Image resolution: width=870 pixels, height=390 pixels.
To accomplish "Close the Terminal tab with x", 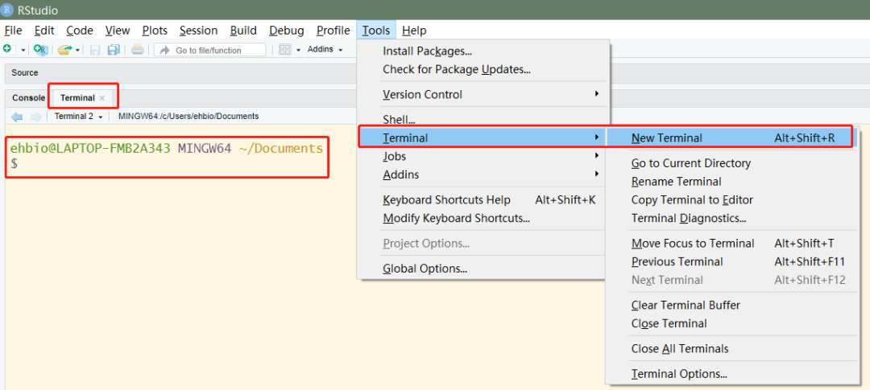I will point(102,98).
